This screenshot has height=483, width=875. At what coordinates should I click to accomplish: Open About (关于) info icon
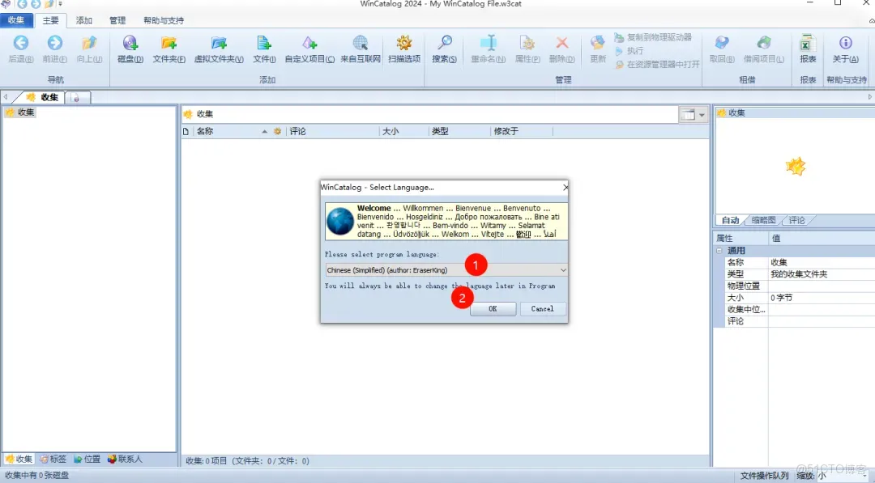(845, 43)
